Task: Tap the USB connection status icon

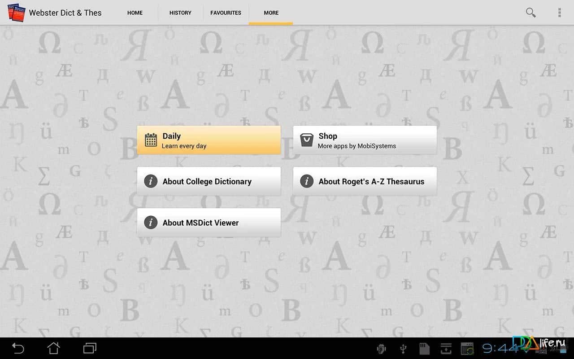Action: [403, 348]
